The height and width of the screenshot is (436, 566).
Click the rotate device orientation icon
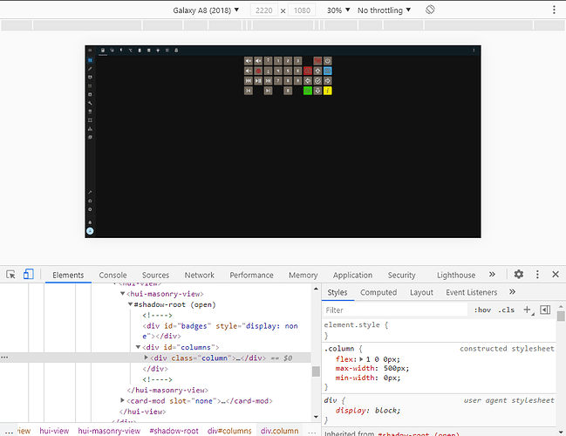[x=430, y=10]
